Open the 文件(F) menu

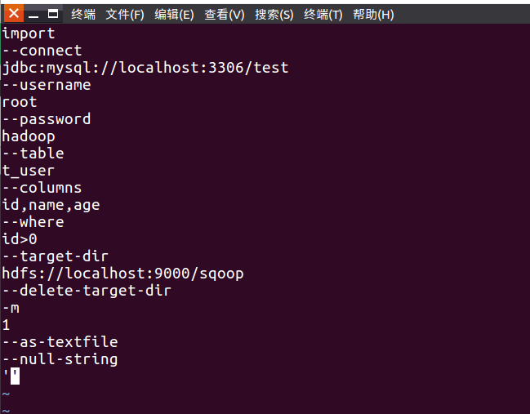pos(125,15)
